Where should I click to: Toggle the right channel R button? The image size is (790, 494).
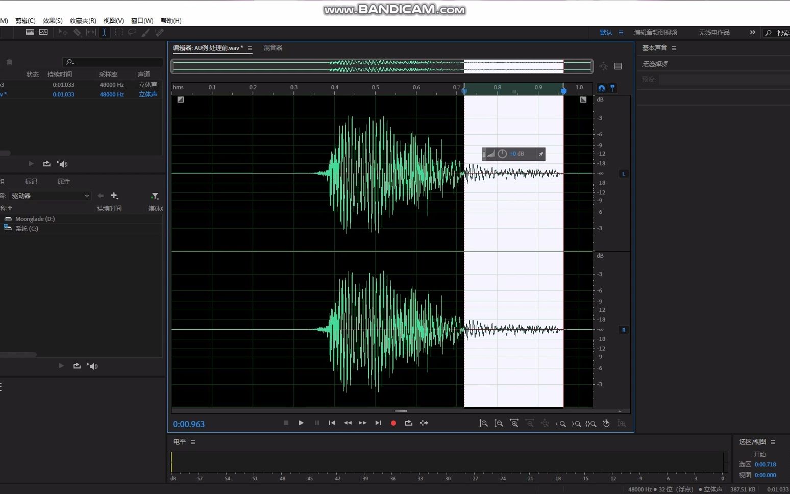(624, 330)
